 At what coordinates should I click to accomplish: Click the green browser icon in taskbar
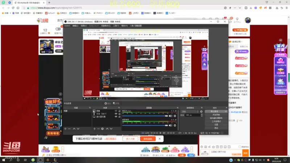[x=33, y=160]
